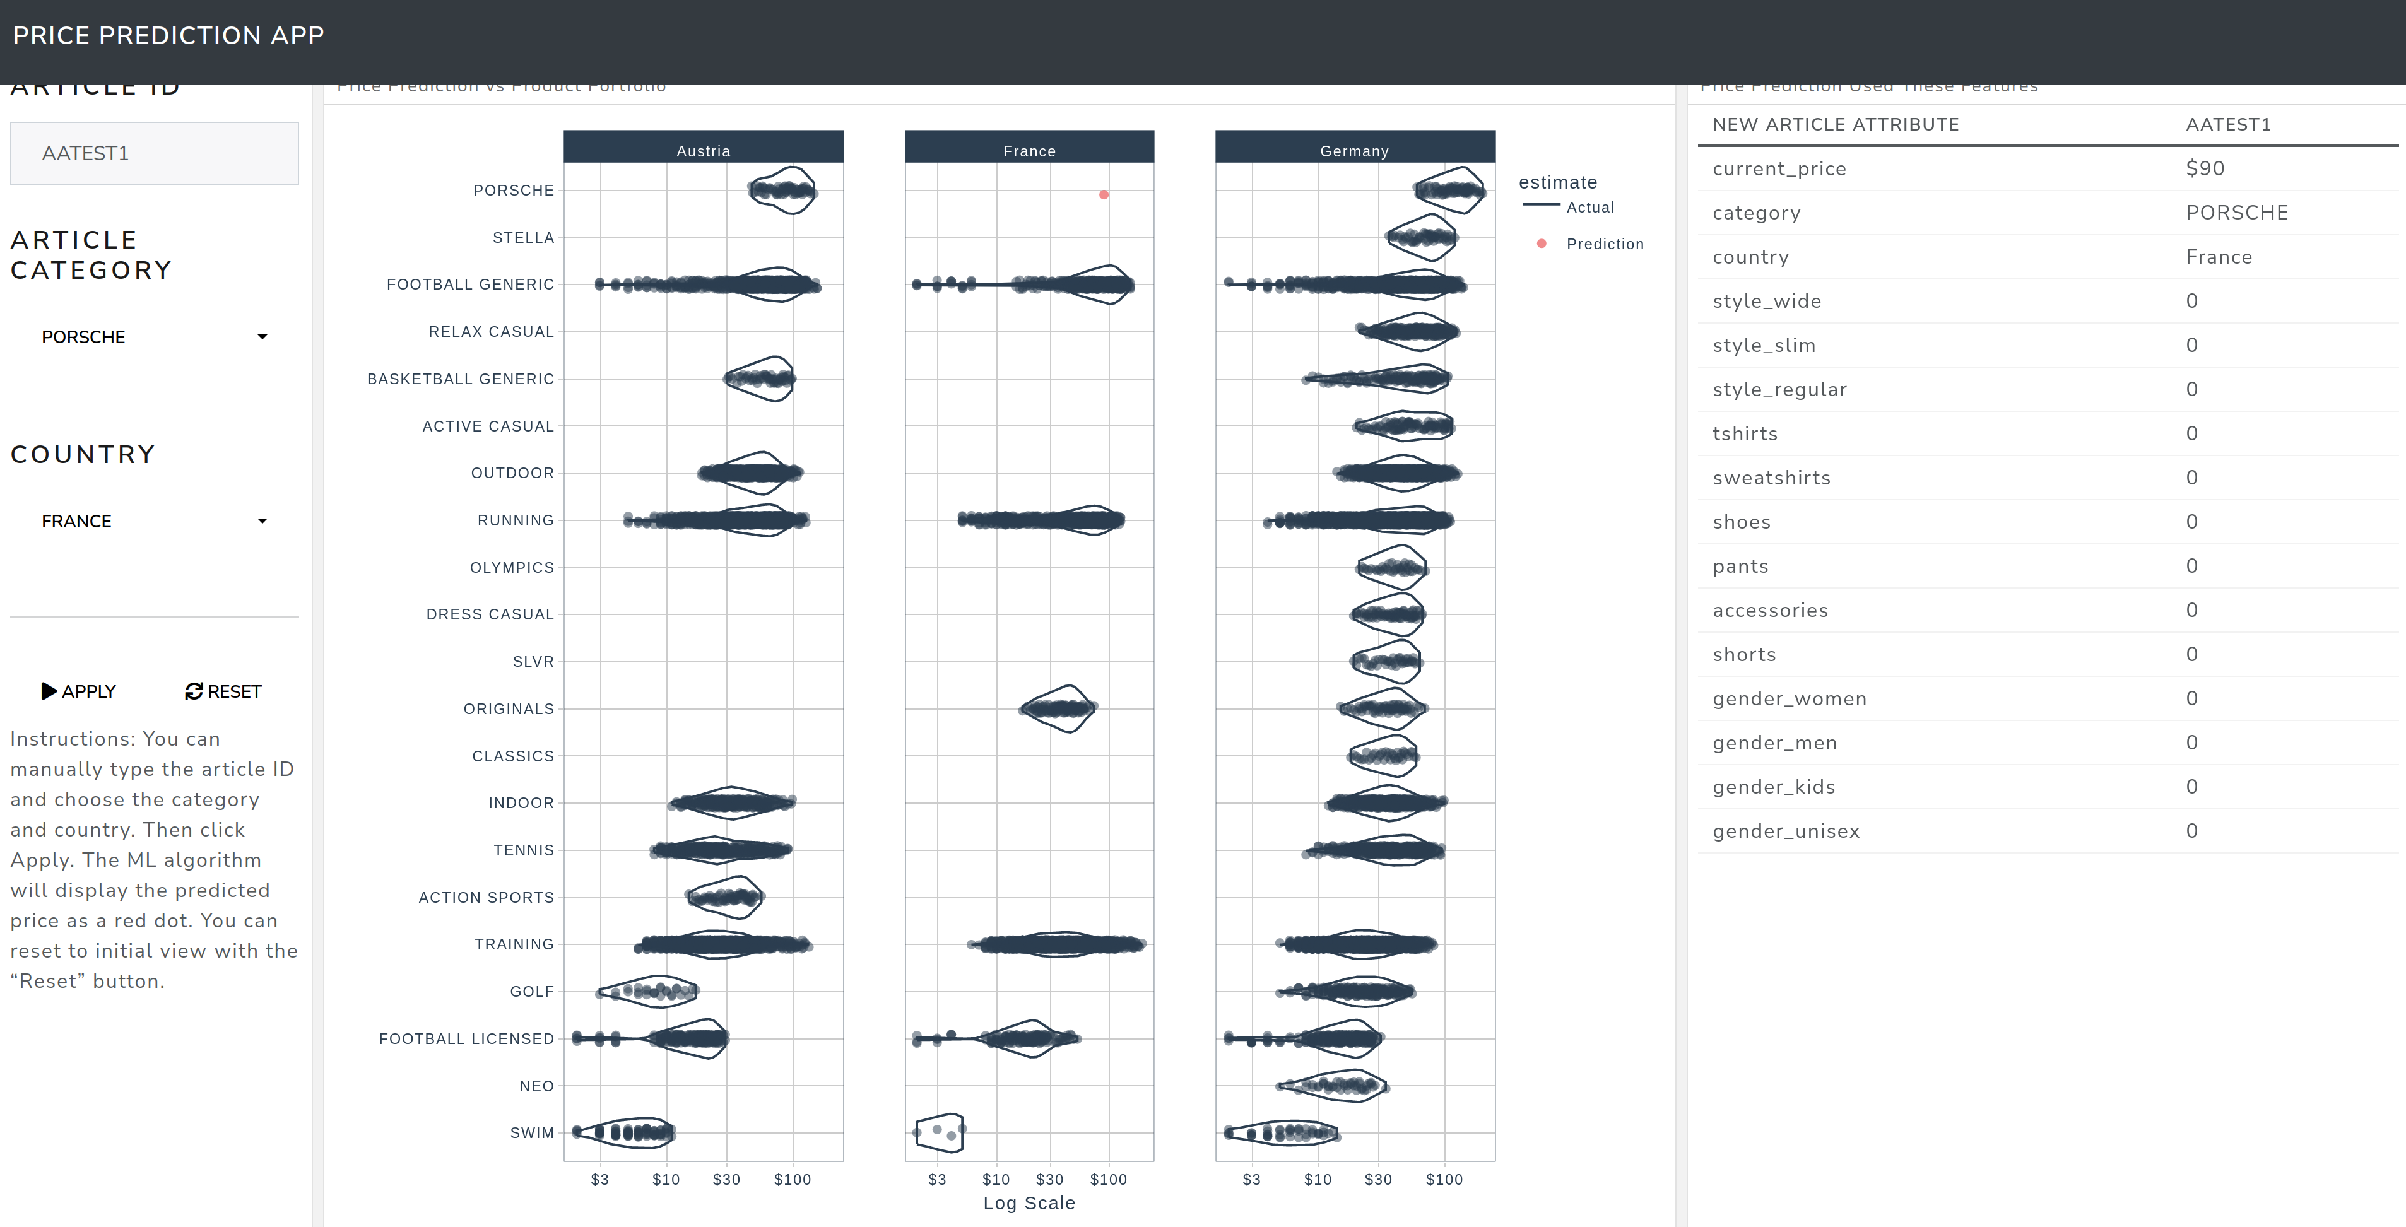
Task: Click the shoes row label
Action: coord(1741,522)
